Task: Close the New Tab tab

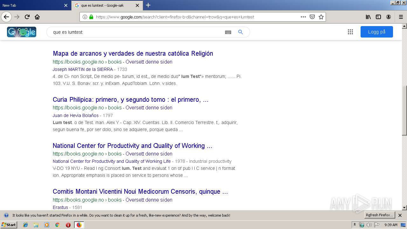Action: pos(66,5)
